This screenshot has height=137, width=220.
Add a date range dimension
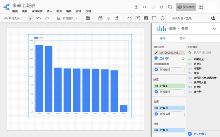tap(169, 70)
